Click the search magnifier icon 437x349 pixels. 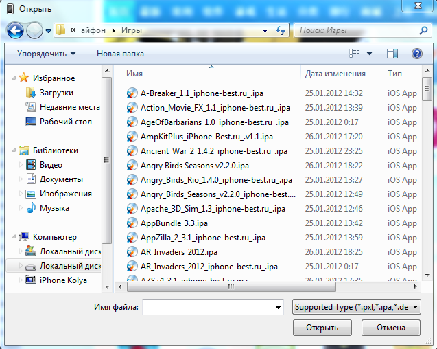[x=423, y=30]
